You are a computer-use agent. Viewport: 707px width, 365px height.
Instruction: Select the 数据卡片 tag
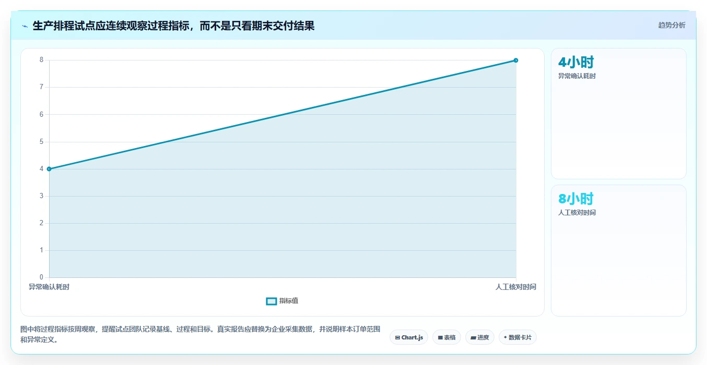[x=517, y=337]
